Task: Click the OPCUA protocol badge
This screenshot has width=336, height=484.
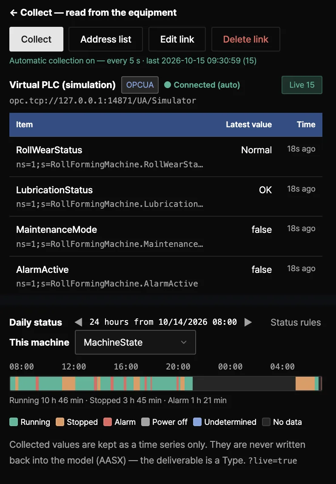Action: [140, 85]
